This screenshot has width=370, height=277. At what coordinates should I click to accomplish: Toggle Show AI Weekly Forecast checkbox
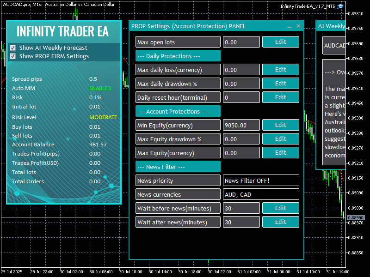pos(13,48)
